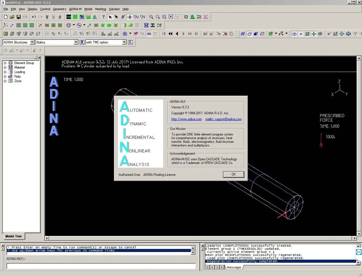Click the Undo arrow icon

pyautogui.click(x=34, y=17)
